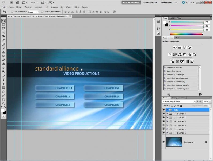Toggle the Kontrolki przekształceń checkbox
The width and height of the screenshot is (213, 161).
tap(42, 12)
